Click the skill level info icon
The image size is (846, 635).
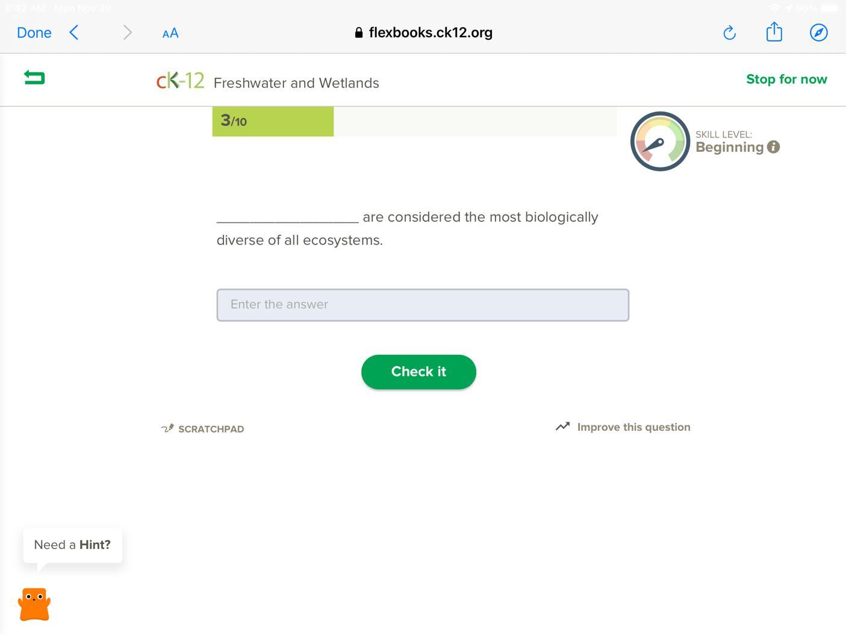(774, 147)
